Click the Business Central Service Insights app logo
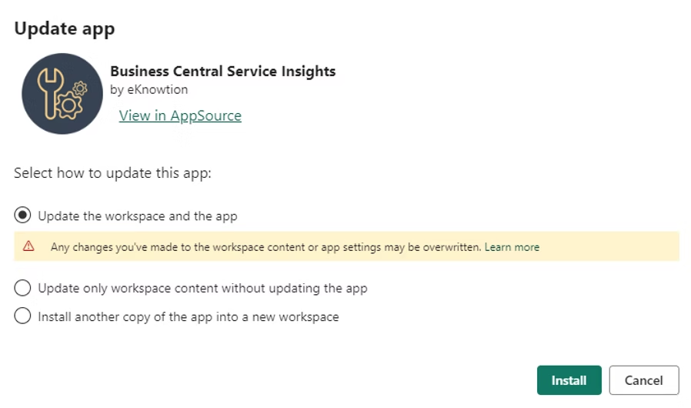Image resolution: width=691 pixels, height=408 pixels. (x=62, y=94)
